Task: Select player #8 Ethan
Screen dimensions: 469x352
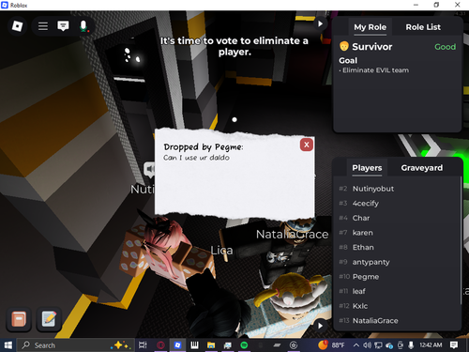Action: click(397, 248)
